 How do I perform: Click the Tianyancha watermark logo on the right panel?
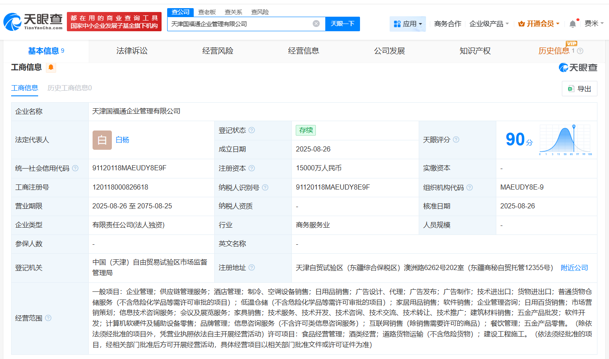pos(579,67)
